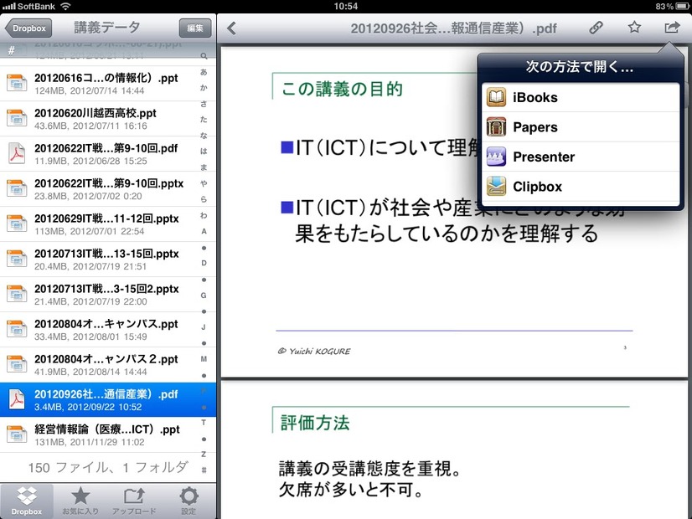
Task: Jump to か in section index
Action: click(x=204, y=88)
